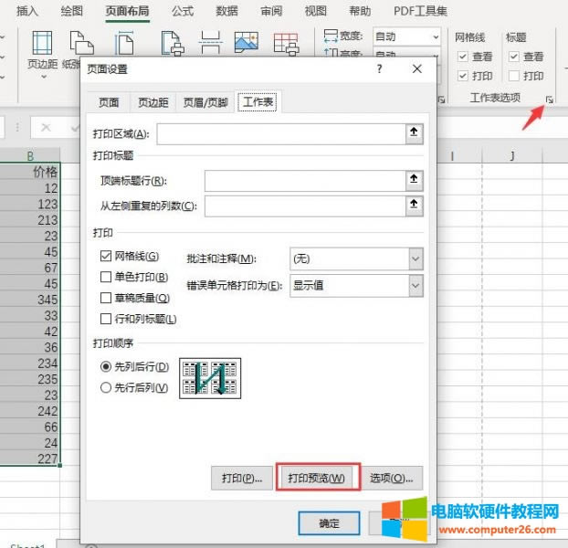The image size is (568, 548).
Task: Click the Breaks icon in ribbon
Action: [211, 44]
